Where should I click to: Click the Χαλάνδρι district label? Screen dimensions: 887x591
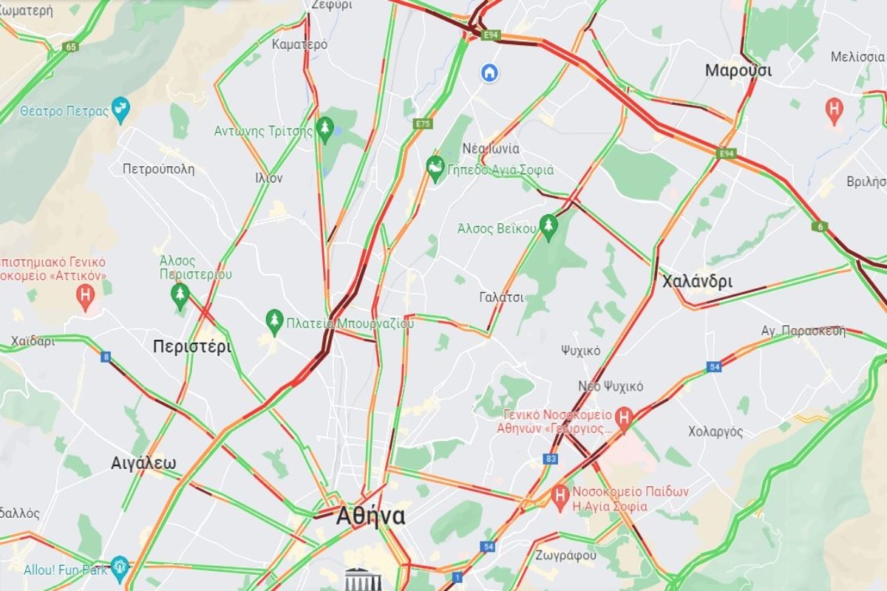[697, 281]
